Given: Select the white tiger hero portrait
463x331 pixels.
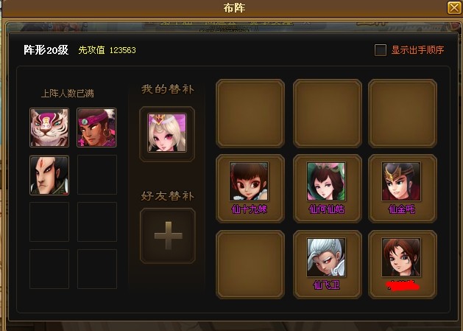Looking at the screenshot, I should tap(49, 128).
